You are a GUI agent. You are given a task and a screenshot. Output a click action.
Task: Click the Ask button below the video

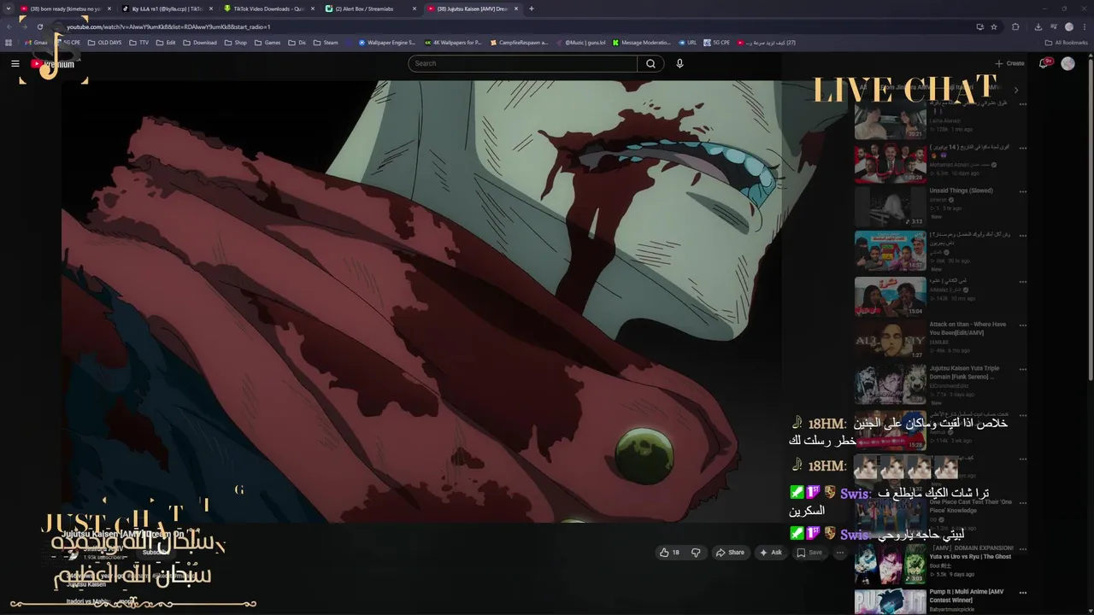click(771, 553)
